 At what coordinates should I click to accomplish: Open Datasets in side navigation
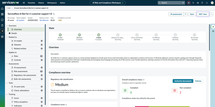[26, 45]
